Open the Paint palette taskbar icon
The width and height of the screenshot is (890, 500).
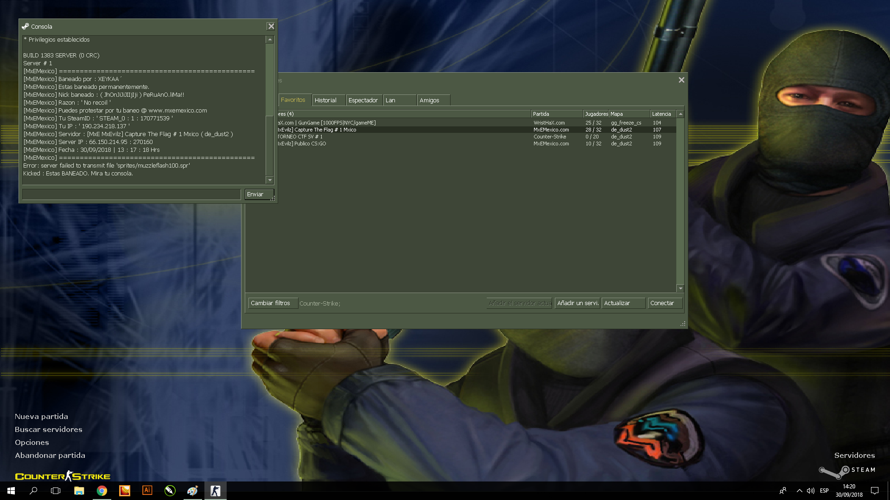[192, 491]
